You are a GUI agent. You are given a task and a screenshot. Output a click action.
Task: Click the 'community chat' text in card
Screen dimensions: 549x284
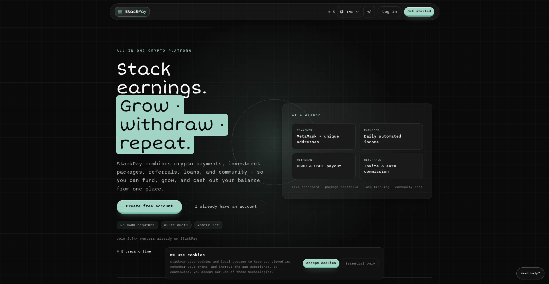click(x=409, y=187)
